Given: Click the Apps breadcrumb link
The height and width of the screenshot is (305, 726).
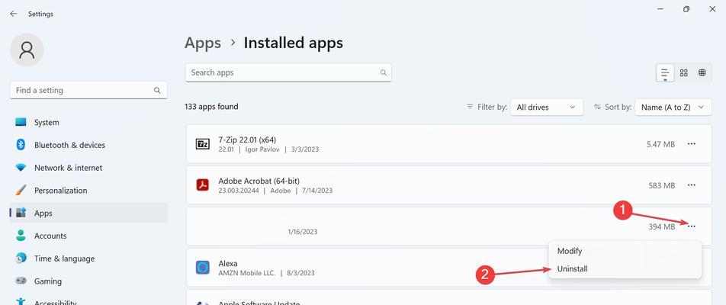Looking at the screenshot, I should (x=203, y=43).
